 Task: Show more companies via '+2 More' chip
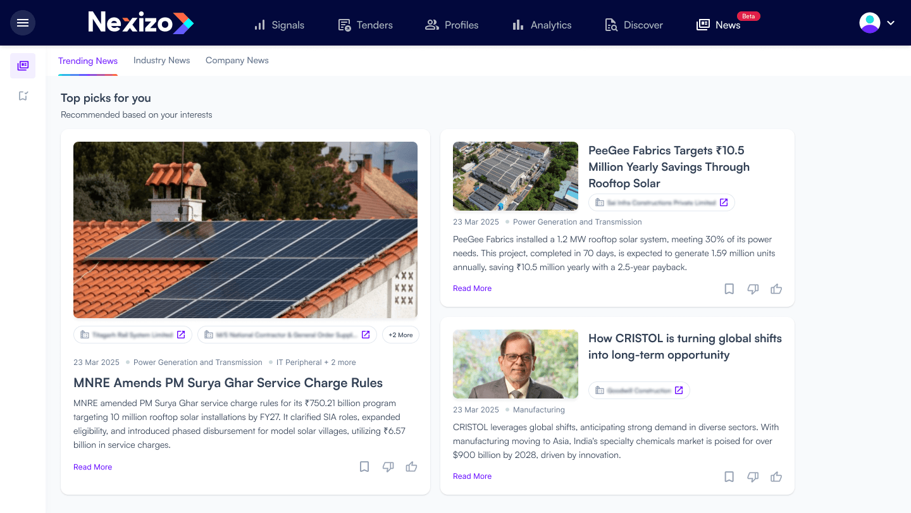(400, 335)
